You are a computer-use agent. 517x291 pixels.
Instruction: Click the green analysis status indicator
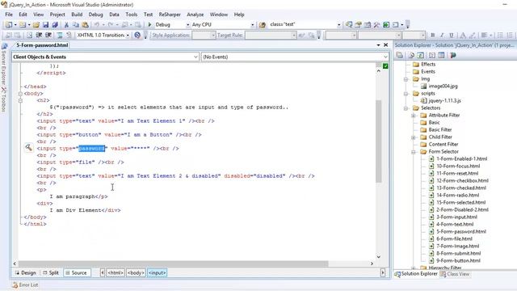[385, 66]
